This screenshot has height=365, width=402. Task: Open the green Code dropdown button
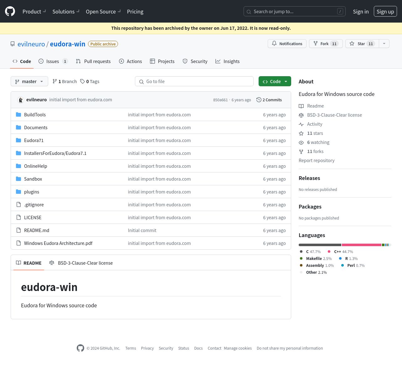[x=275, y=81]
